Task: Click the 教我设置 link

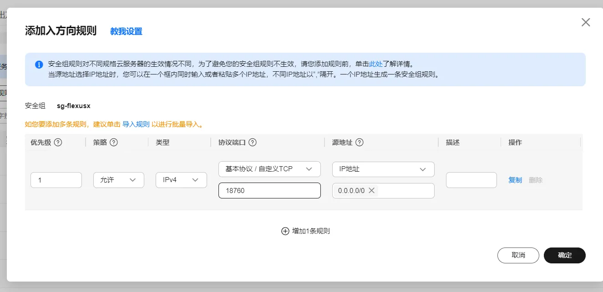Action: (126, 31)
